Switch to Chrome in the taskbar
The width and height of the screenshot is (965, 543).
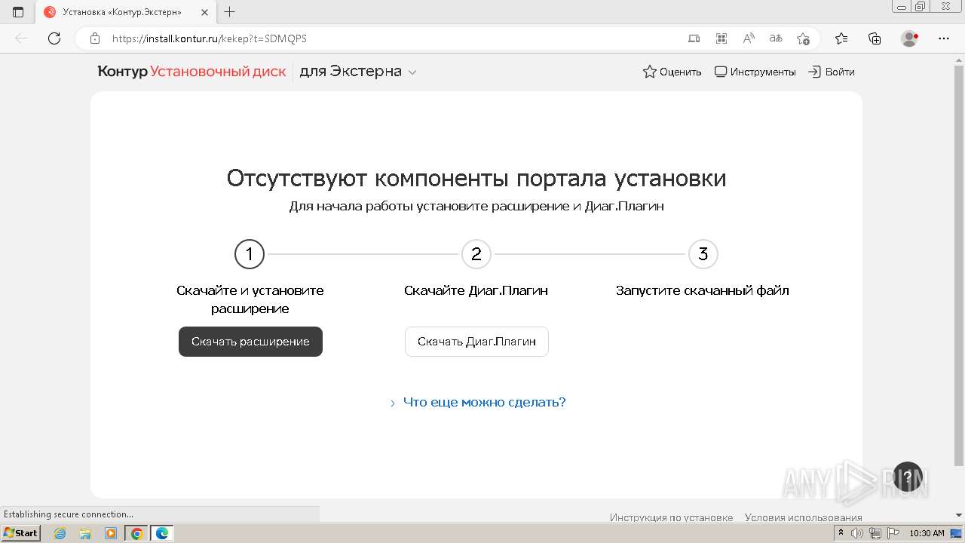tap(136, 533)
